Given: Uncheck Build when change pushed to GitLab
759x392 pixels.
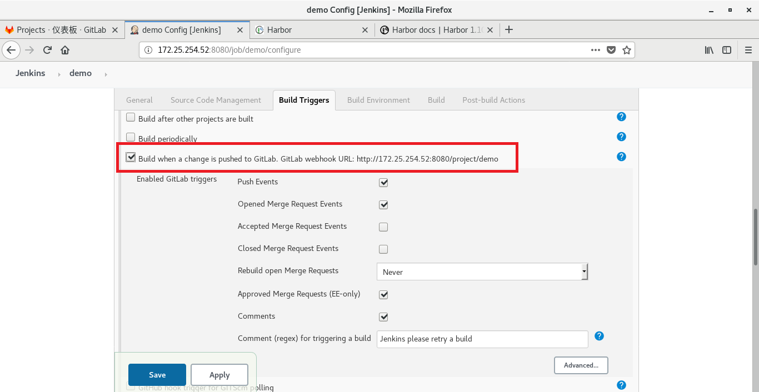Looking at the screenshot, I should pyautogui.click(x=131, y=157).
